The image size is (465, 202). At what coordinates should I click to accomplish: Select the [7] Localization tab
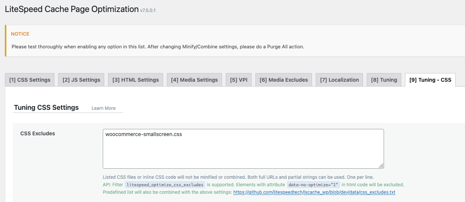point(339,80)
